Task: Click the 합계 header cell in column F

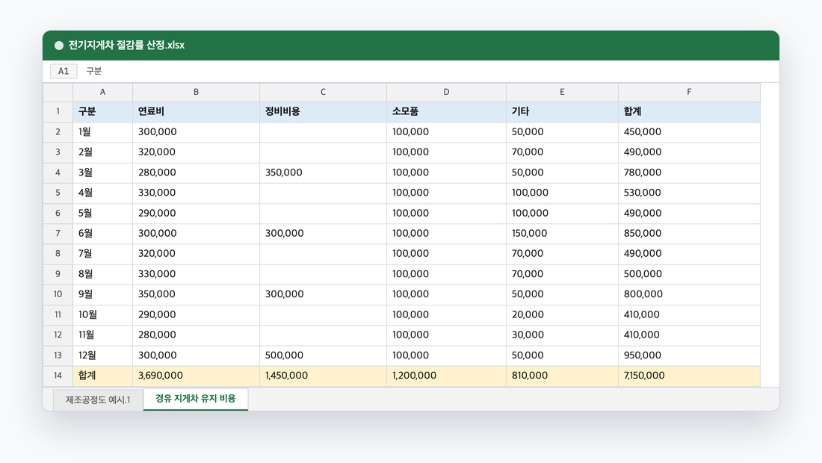Action: click(x=689, y=111)
